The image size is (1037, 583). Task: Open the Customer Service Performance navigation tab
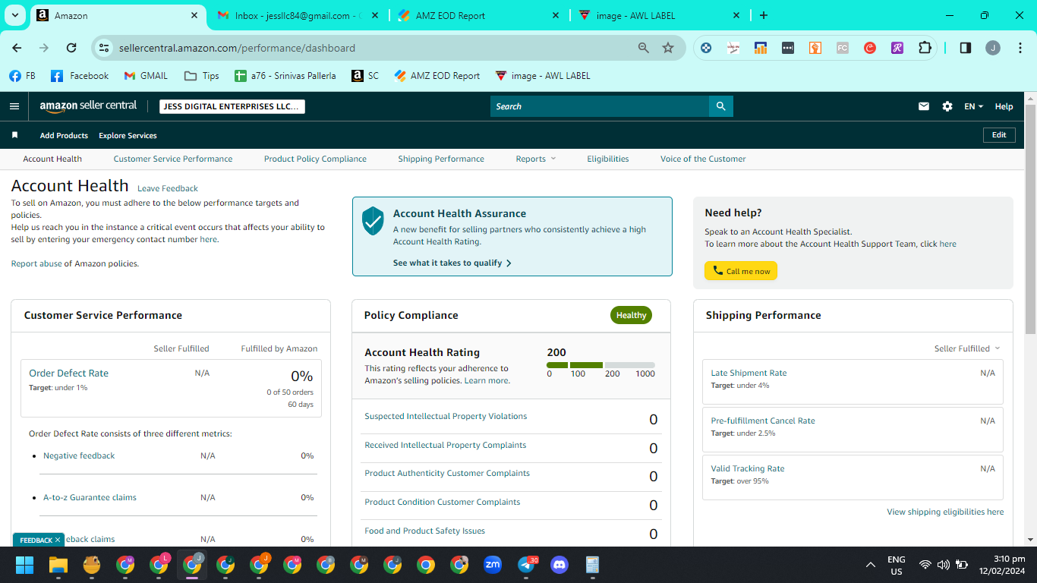(x=173, y=159)
